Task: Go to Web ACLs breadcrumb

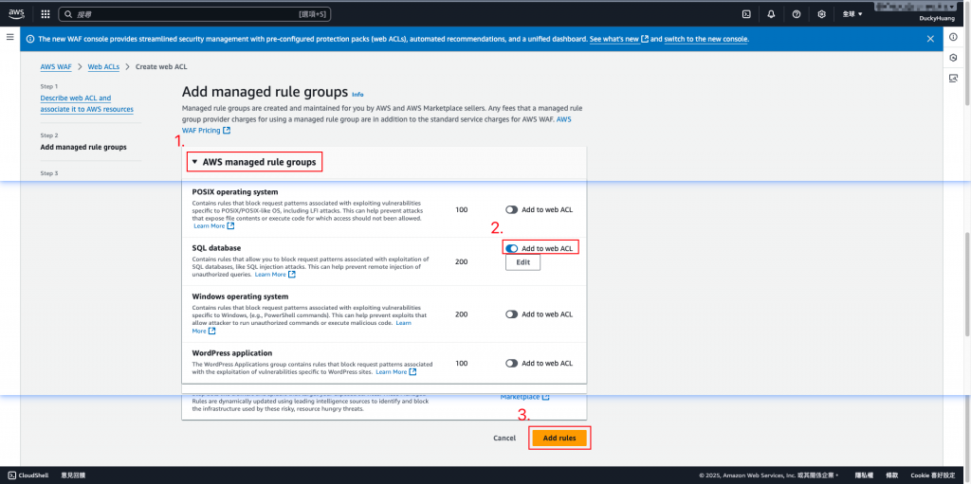Action: pyautogui.click(x=103, y=66)
